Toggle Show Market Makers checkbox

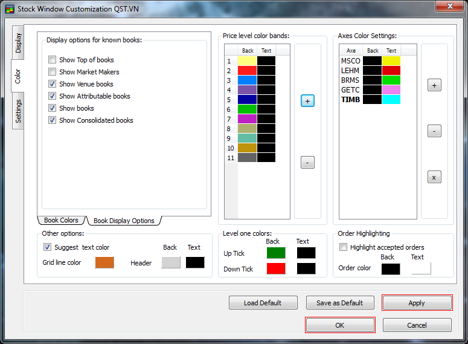tap(53, 72)
